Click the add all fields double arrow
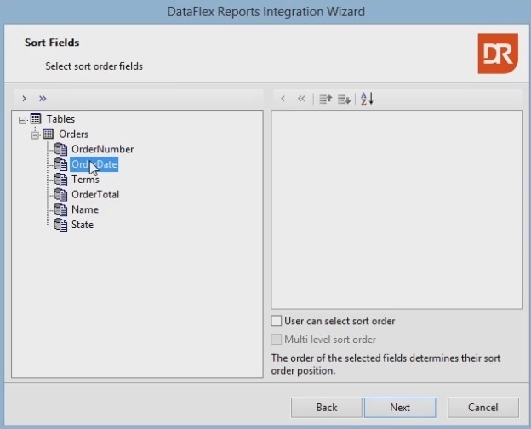Screen dimensions: 531x429 tap(43, 99)
